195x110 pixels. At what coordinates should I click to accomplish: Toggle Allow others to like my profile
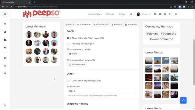[69, 38]
